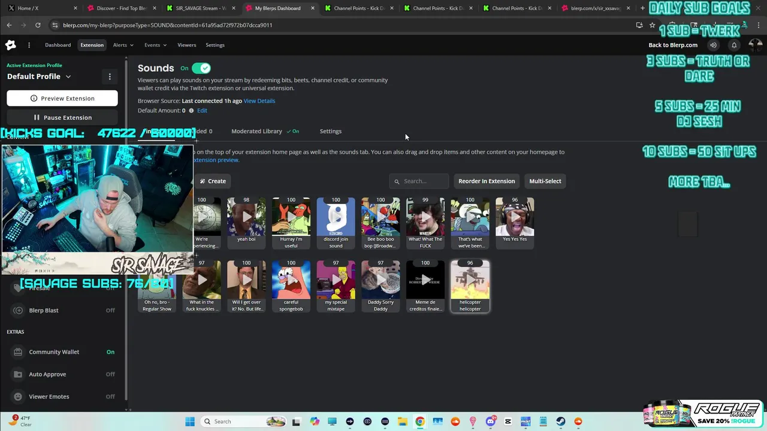Viewport: 767px width, 431px height.
Task: Switch to the 'SIR_SAVAGE Stream' browser tab
Action: (200, 8)
